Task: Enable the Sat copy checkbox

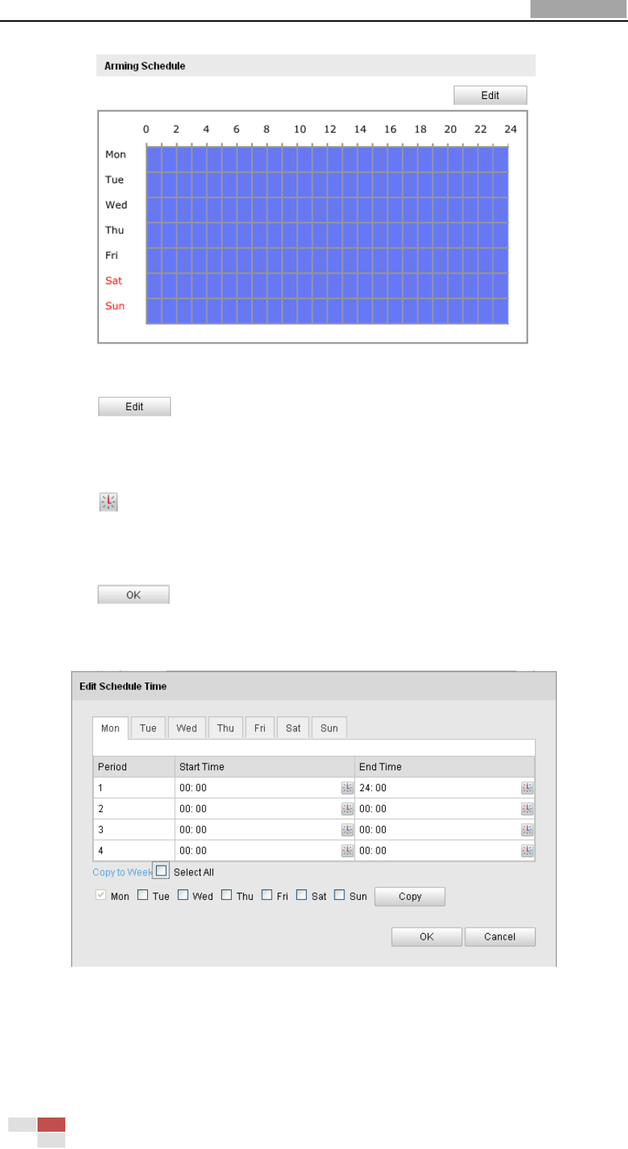Action: point(301,895)
